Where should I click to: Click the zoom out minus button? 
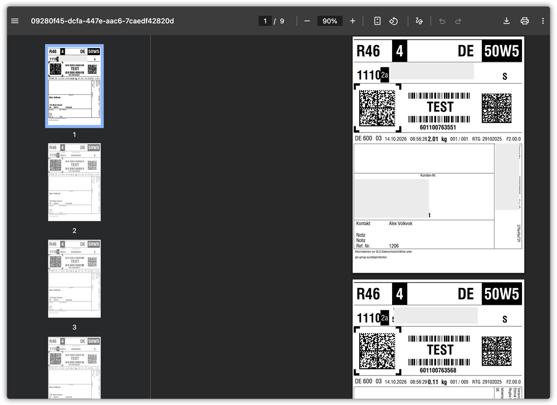coord(307,21)
